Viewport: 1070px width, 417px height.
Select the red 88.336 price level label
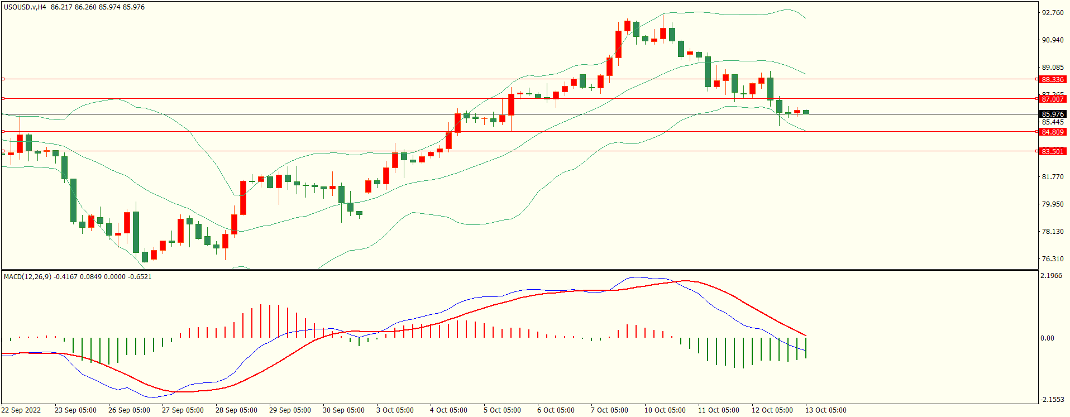(x=1053, y=79)
